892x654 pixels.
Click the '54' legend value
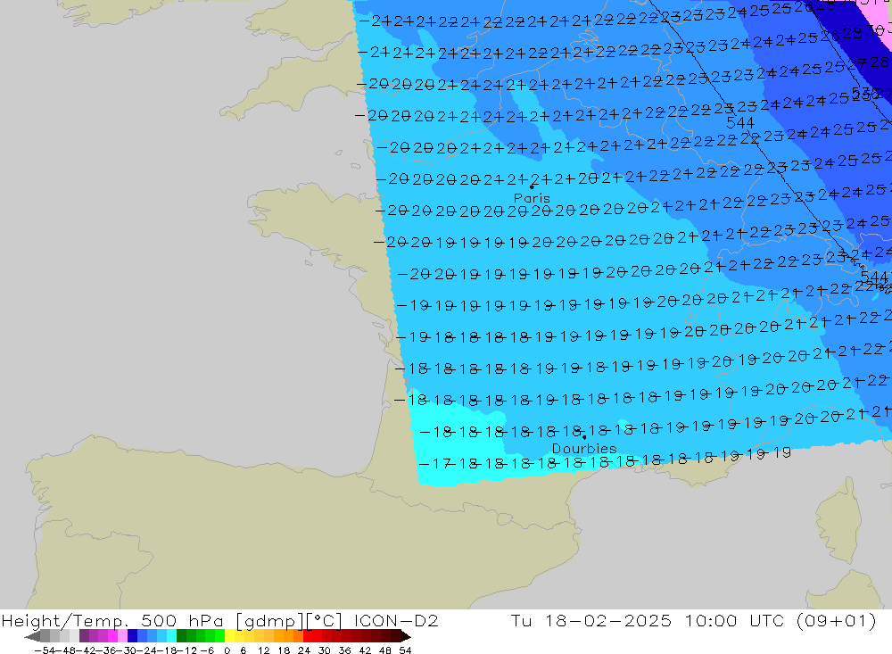pyautogui.click(x=405, y=650)
